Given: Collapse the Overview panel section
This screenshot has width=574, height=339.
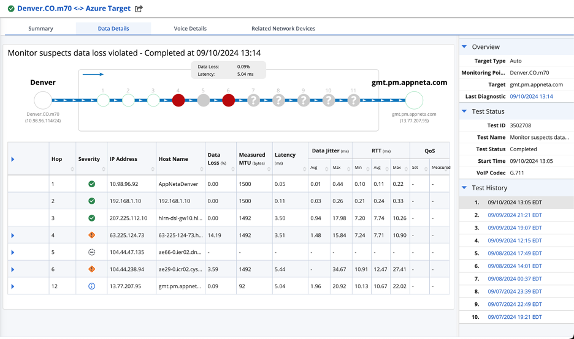Looking at the screenshot, I should [x=464, y=47].
